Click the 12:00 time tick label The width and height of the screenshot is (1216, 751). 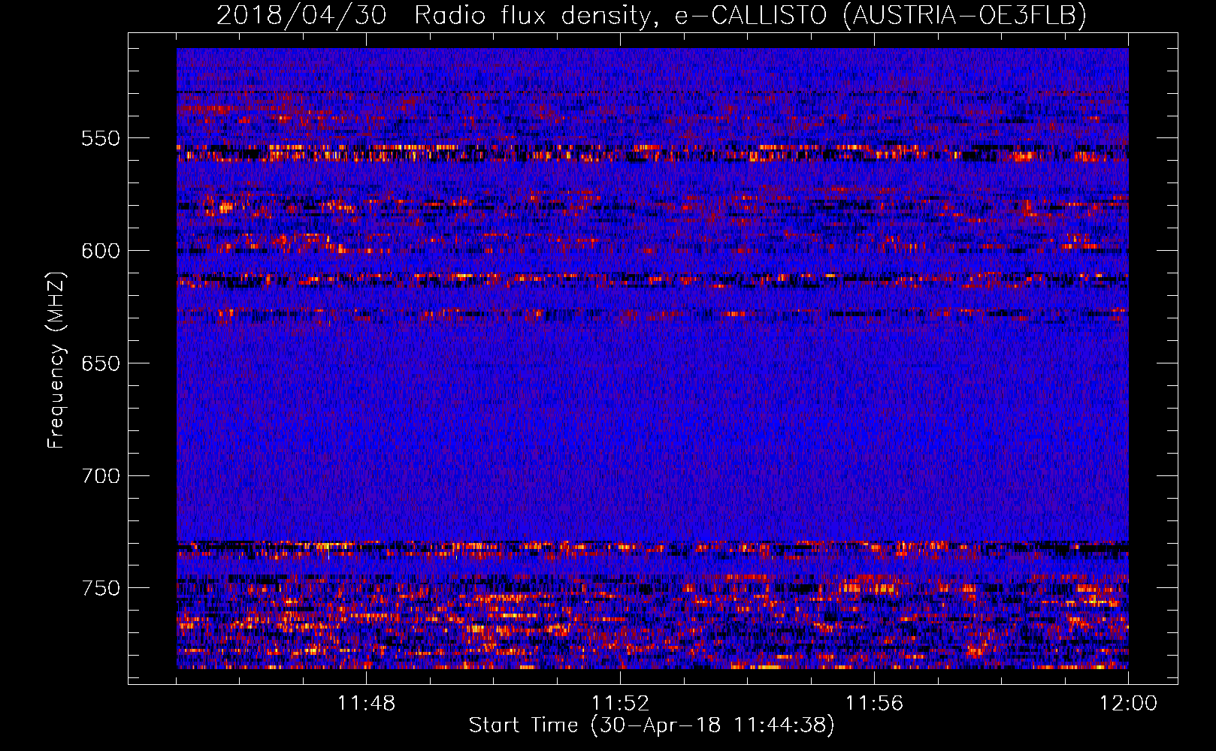tap(1128, 704)
